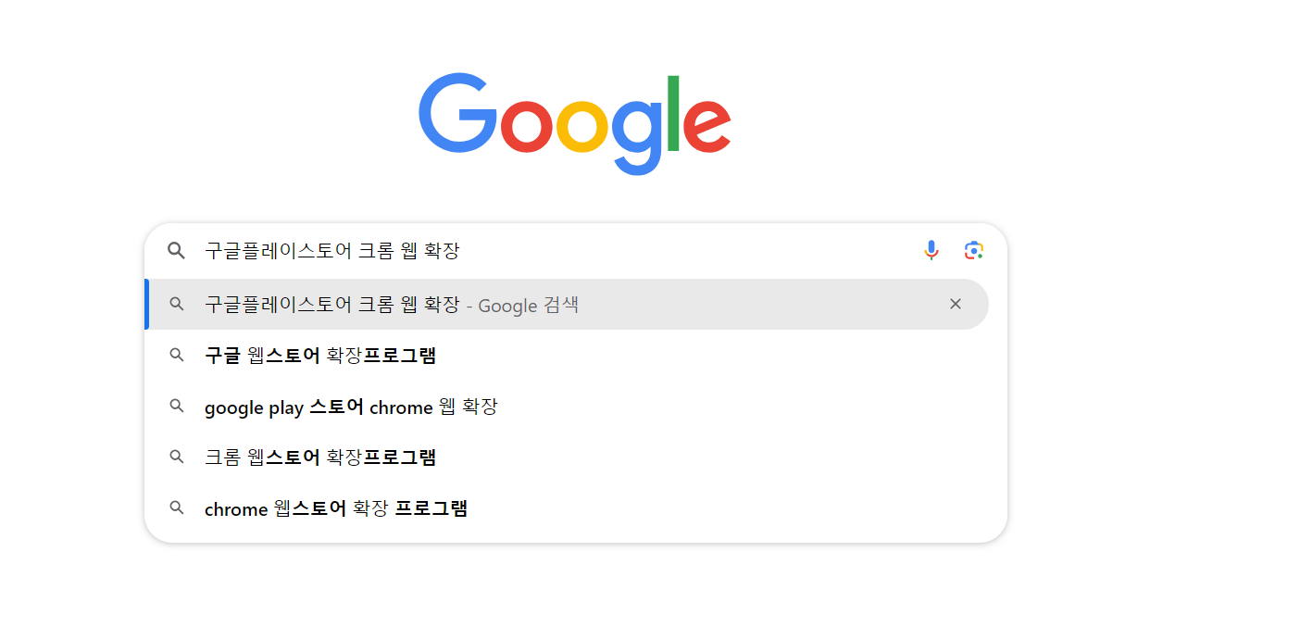Click the green 'l' in the Google logo
The image size is (1313, 639).
tap(673, 113)
